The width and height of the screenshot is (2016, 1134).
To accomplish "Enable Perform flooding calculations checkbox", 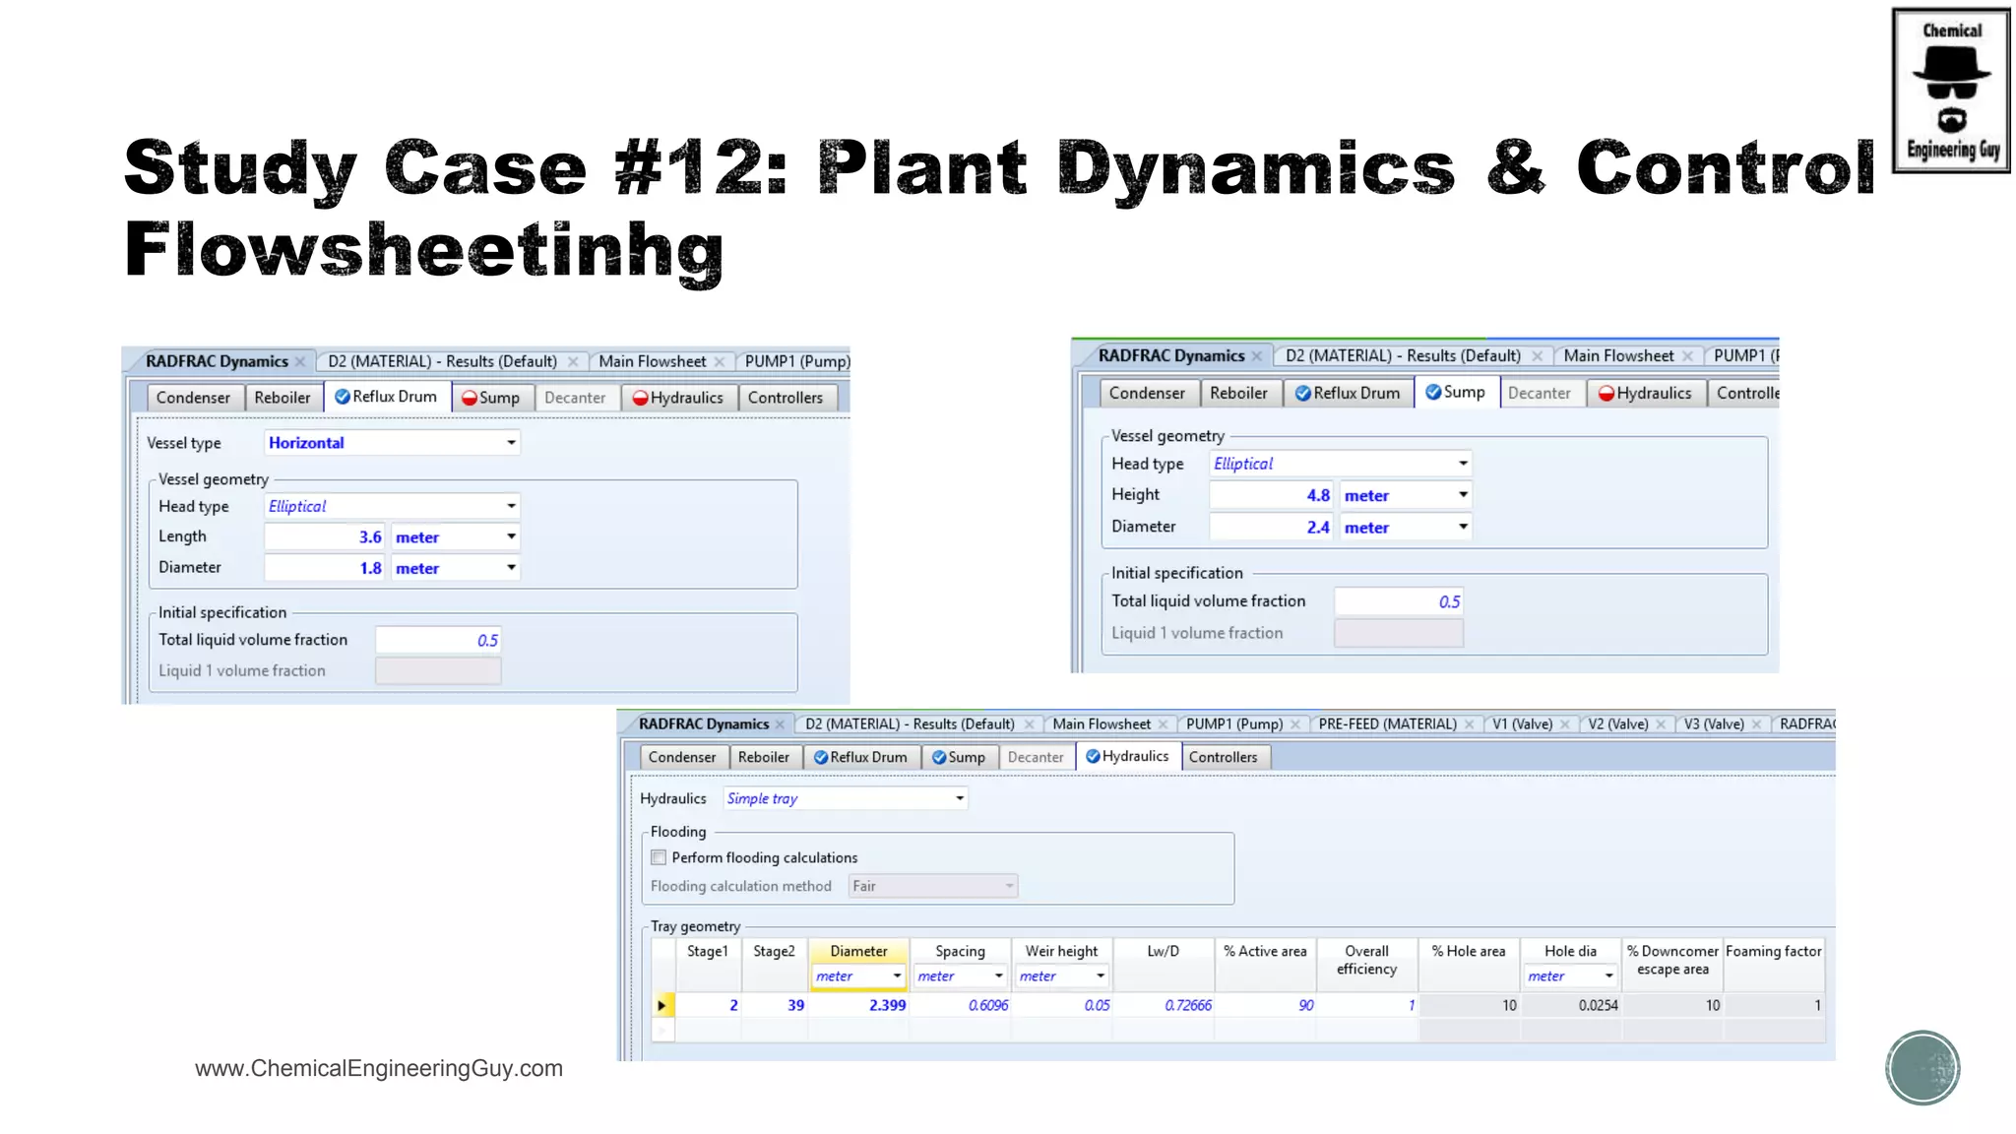I will (x=659, y=857).
